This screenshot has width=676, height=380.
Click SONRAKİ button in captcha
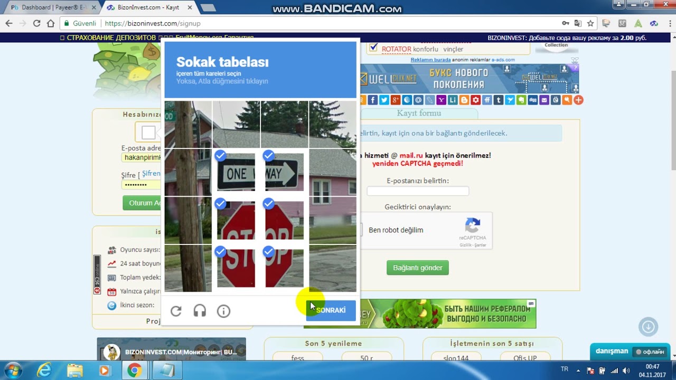[x=331, y=310]
